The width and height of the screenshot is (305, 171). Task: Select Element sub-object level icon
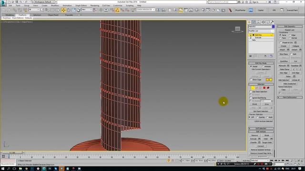click(268, 88)
